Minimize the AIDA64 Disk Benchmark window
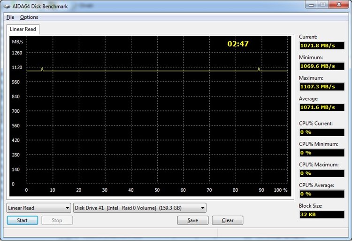 point(311,5)
